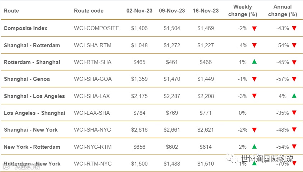The height and width of the screenshot is (172, 303).
Task: Click the green annual change arrow for Shanghai - Los Angeles
Action: [x=294, y=95]
